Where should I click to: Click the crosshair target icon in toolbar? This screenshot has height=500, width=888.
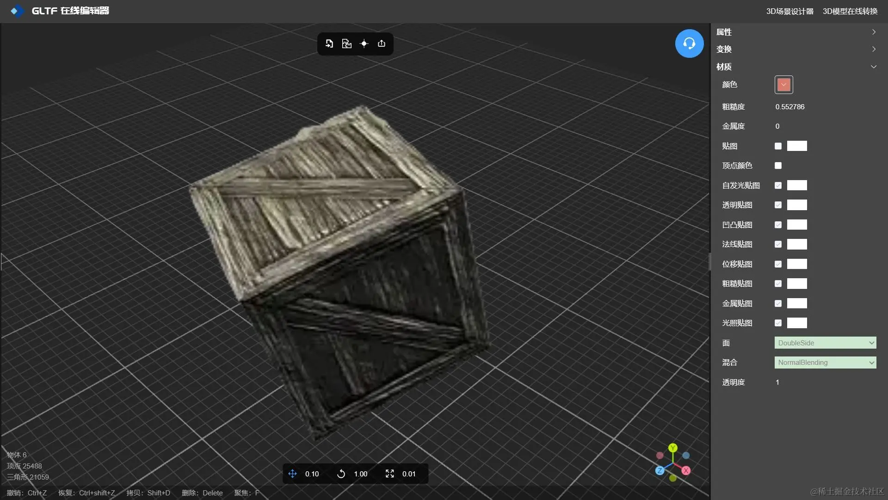click(364, 44)
